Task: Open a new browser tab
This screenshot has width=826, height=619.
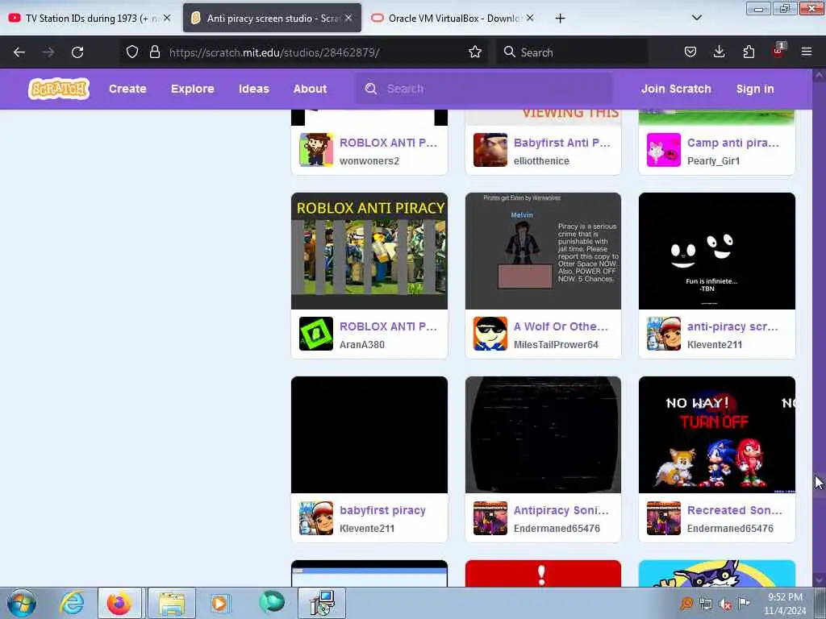Action: [560, 19]
